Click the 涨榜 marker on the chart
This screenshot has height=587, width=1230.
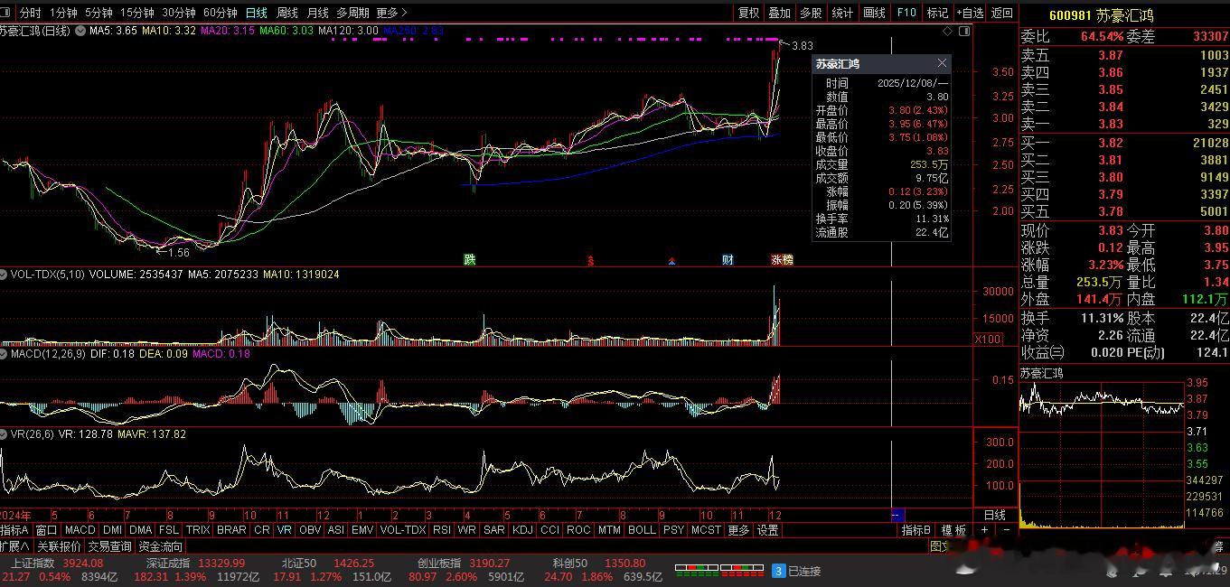click(782, 259)
